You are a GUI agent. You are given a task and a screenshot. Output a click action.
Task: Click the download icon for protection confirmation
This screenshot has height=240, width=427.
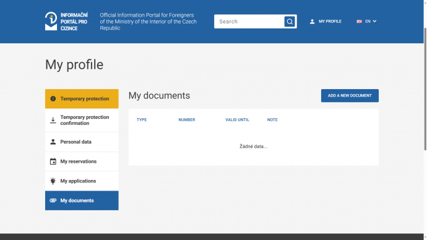(53, 120)
